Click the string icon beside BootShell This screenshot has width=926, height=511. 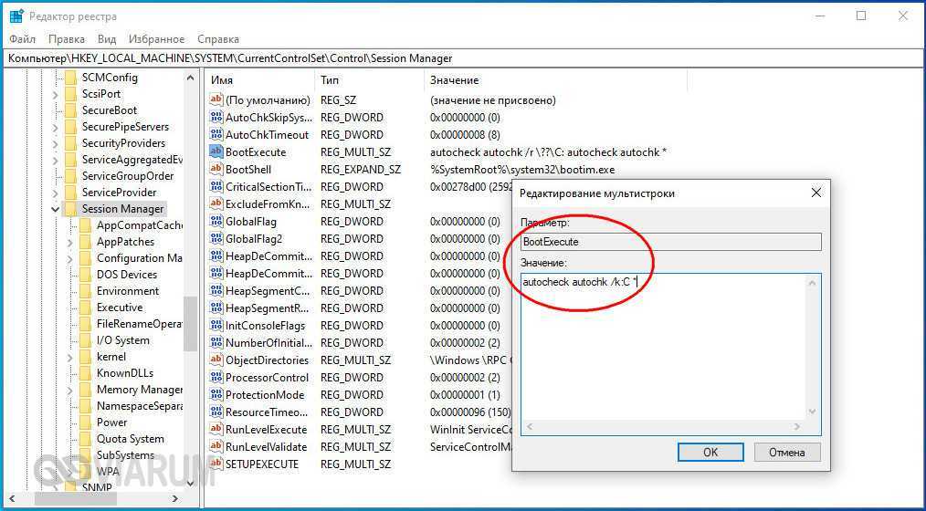(x=216, y=170)
